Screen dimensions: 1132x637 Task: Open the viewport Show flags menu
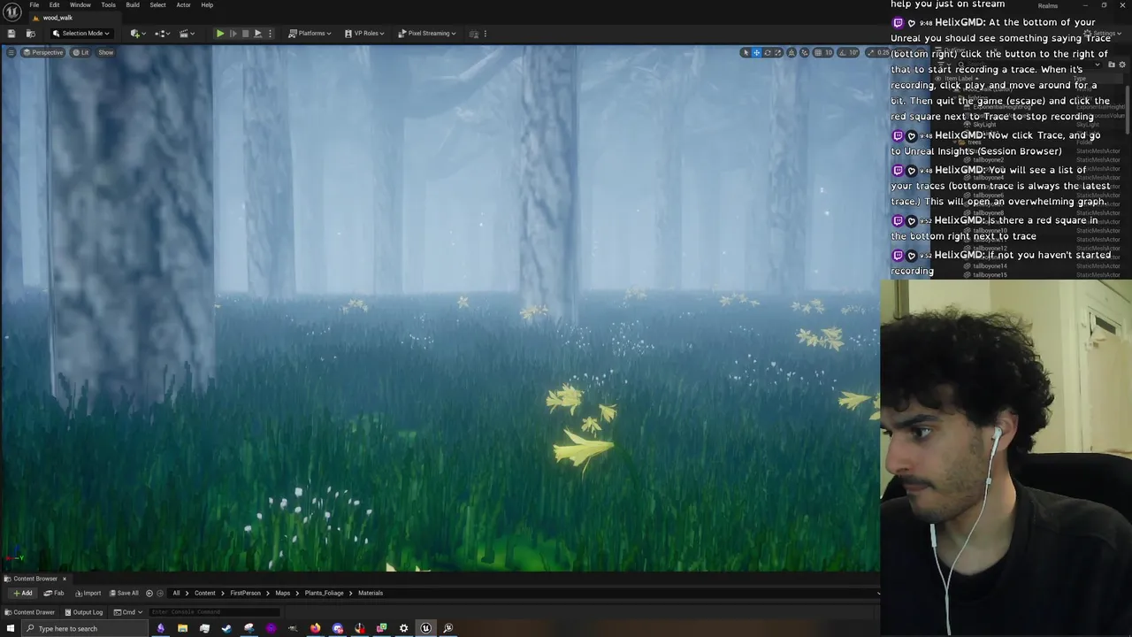pyautogui.click(x=105, y=52)
